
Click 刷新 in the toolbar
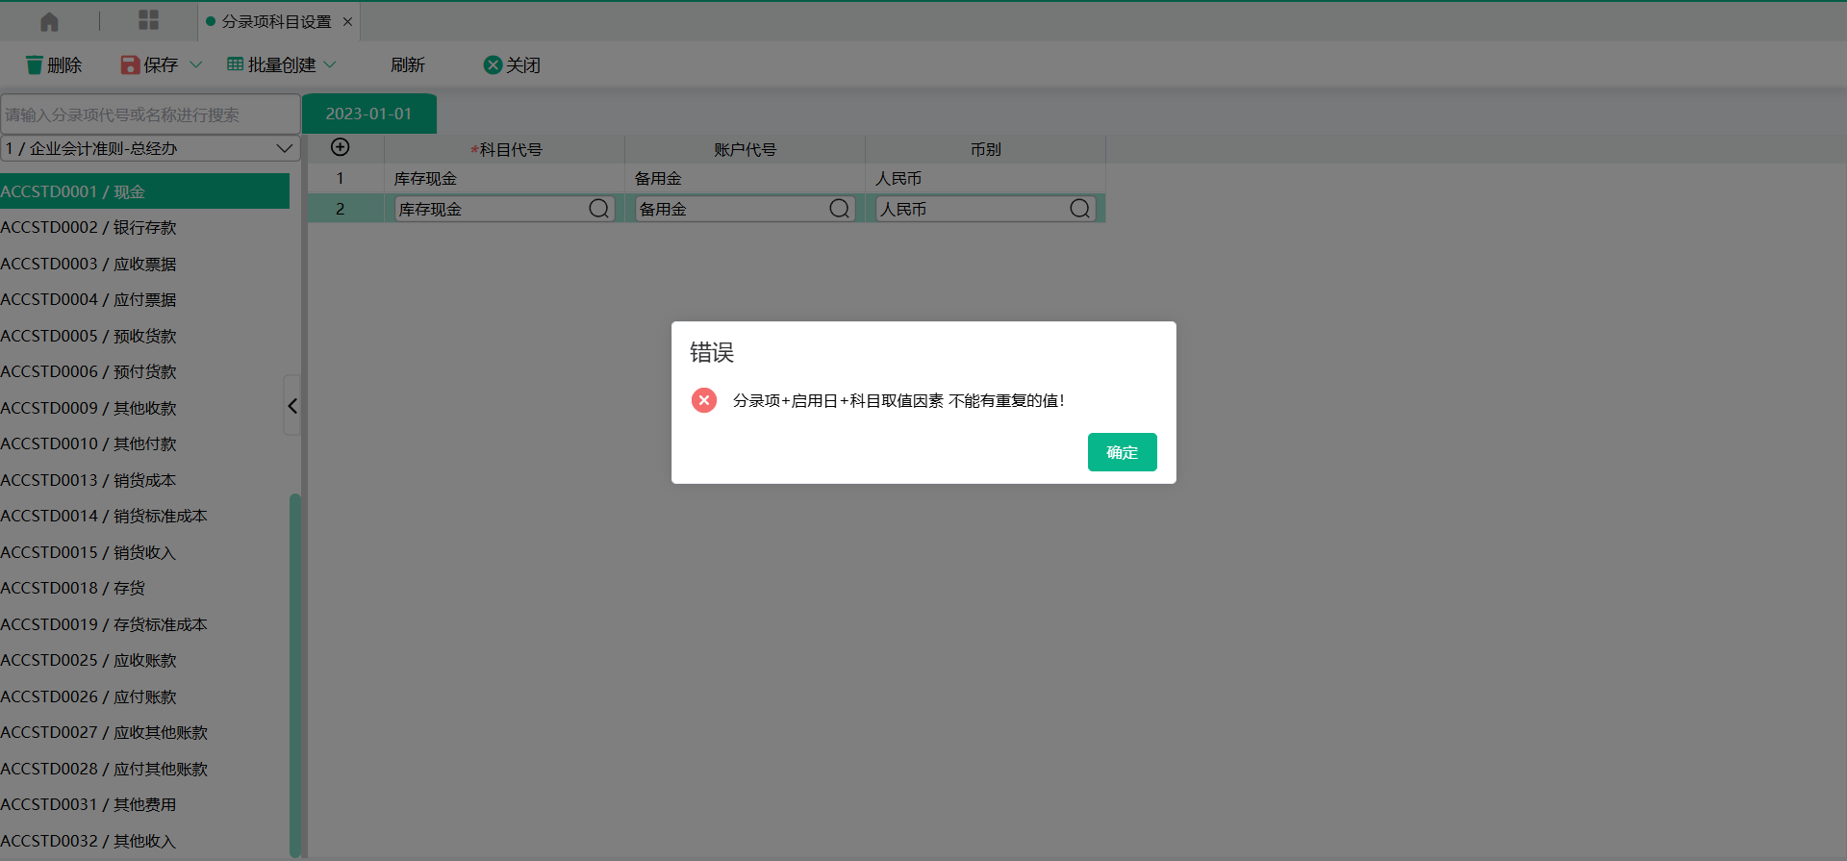coord(408,64)
